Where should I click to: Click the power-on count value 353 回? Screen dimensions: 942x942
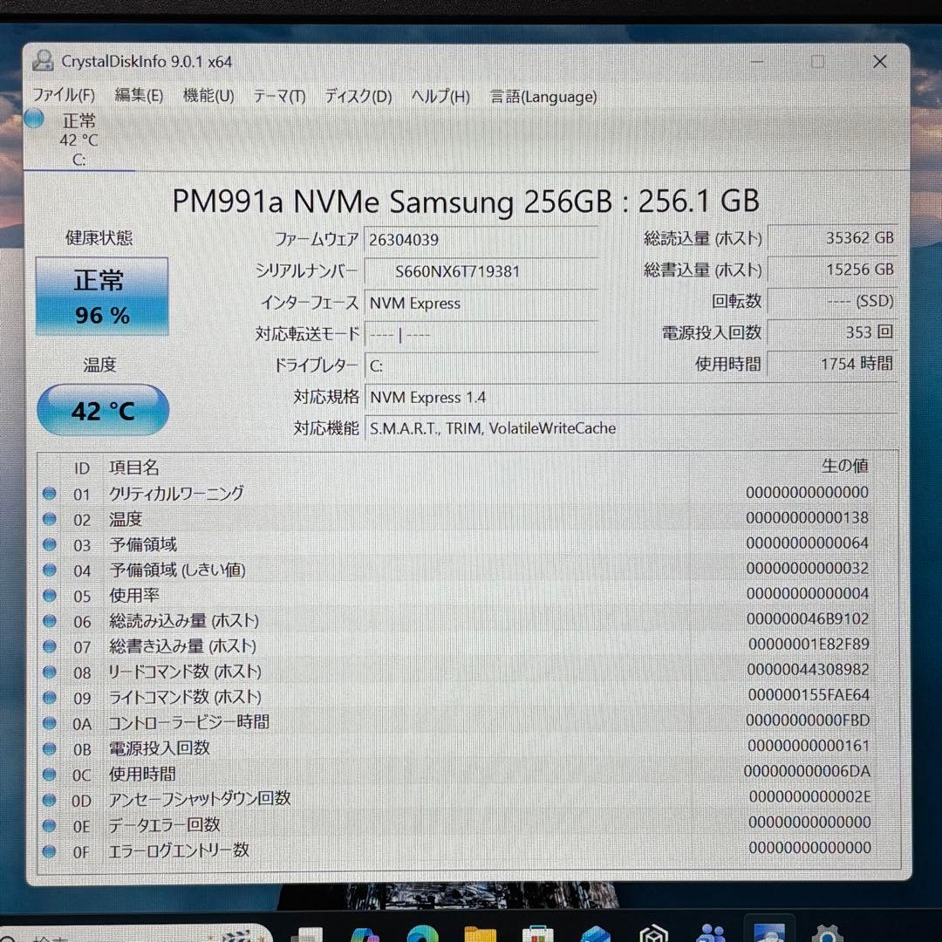(x=833, y=332)
